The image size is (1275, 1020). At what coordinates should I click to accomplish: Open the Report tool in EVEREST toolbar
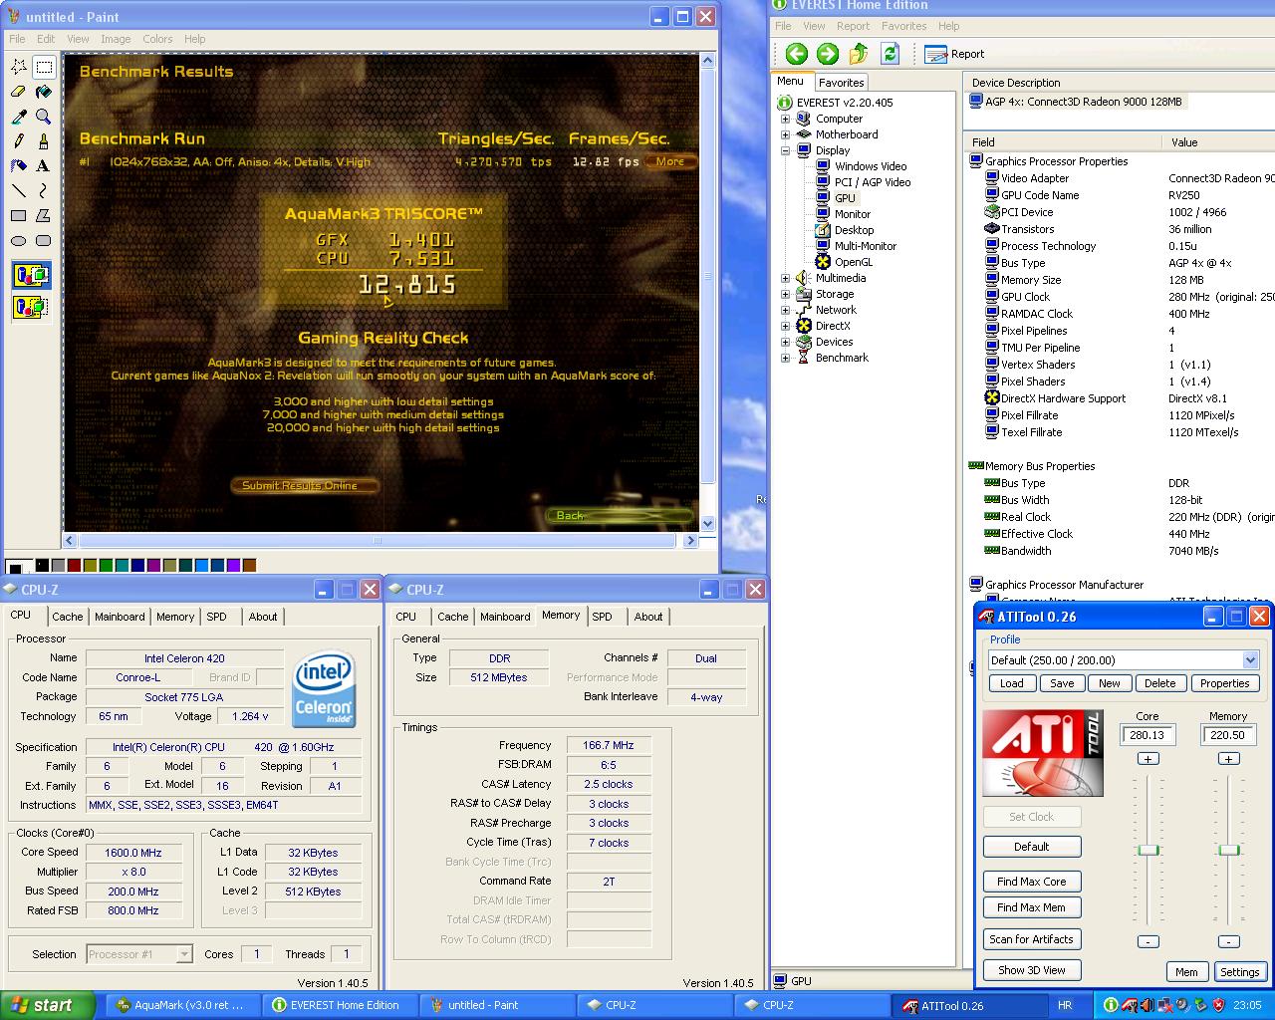(954, 54)
